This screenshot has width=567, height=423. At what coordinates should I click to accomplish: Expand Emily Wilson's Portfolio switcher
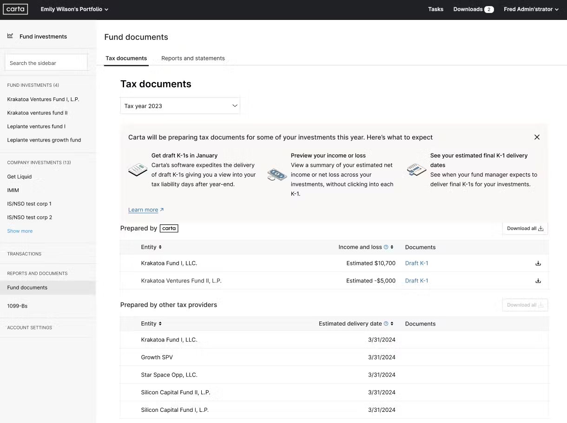[74, 9]
